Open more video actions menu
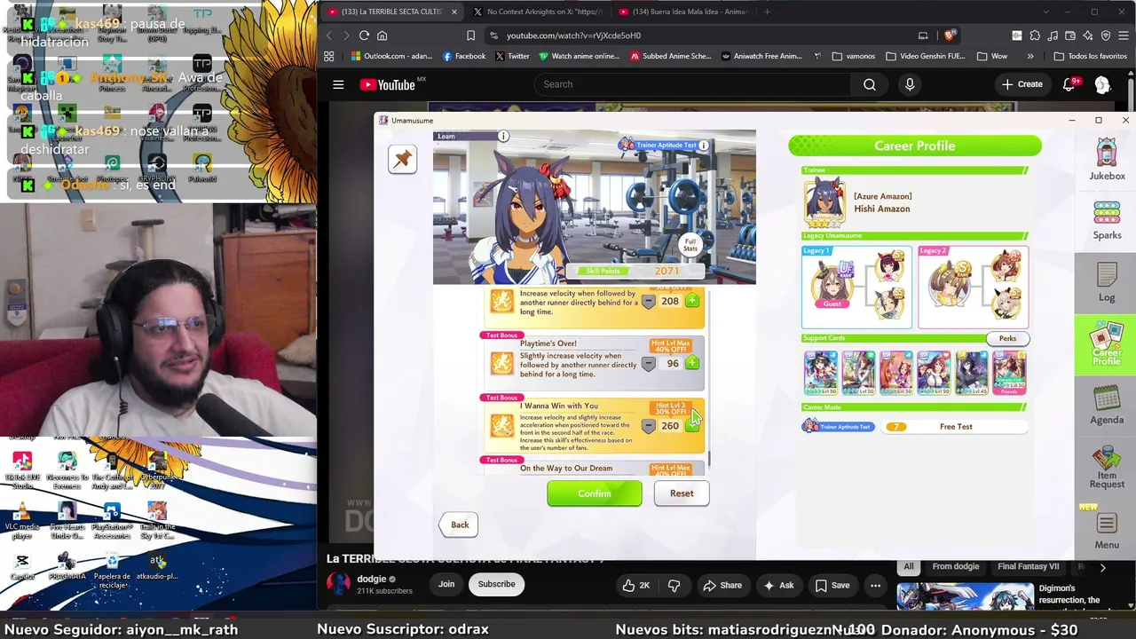Viewport: 1136px width, 639px height. coord(875,585)
